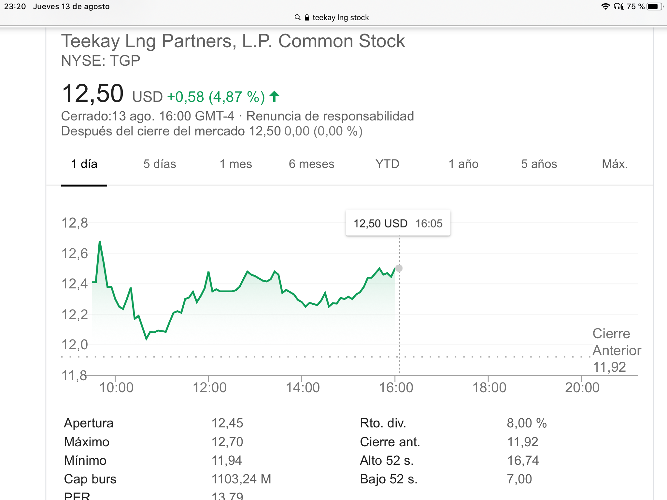Click the Teekay Lng Partners stock title

point(233,41)
